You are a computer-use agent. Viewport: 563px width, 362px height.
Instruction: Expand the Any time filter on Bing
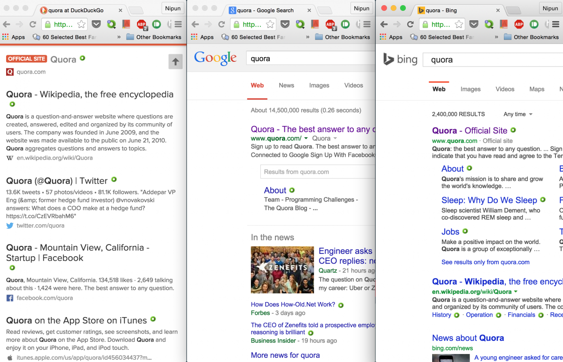click(x=518, y=114)
